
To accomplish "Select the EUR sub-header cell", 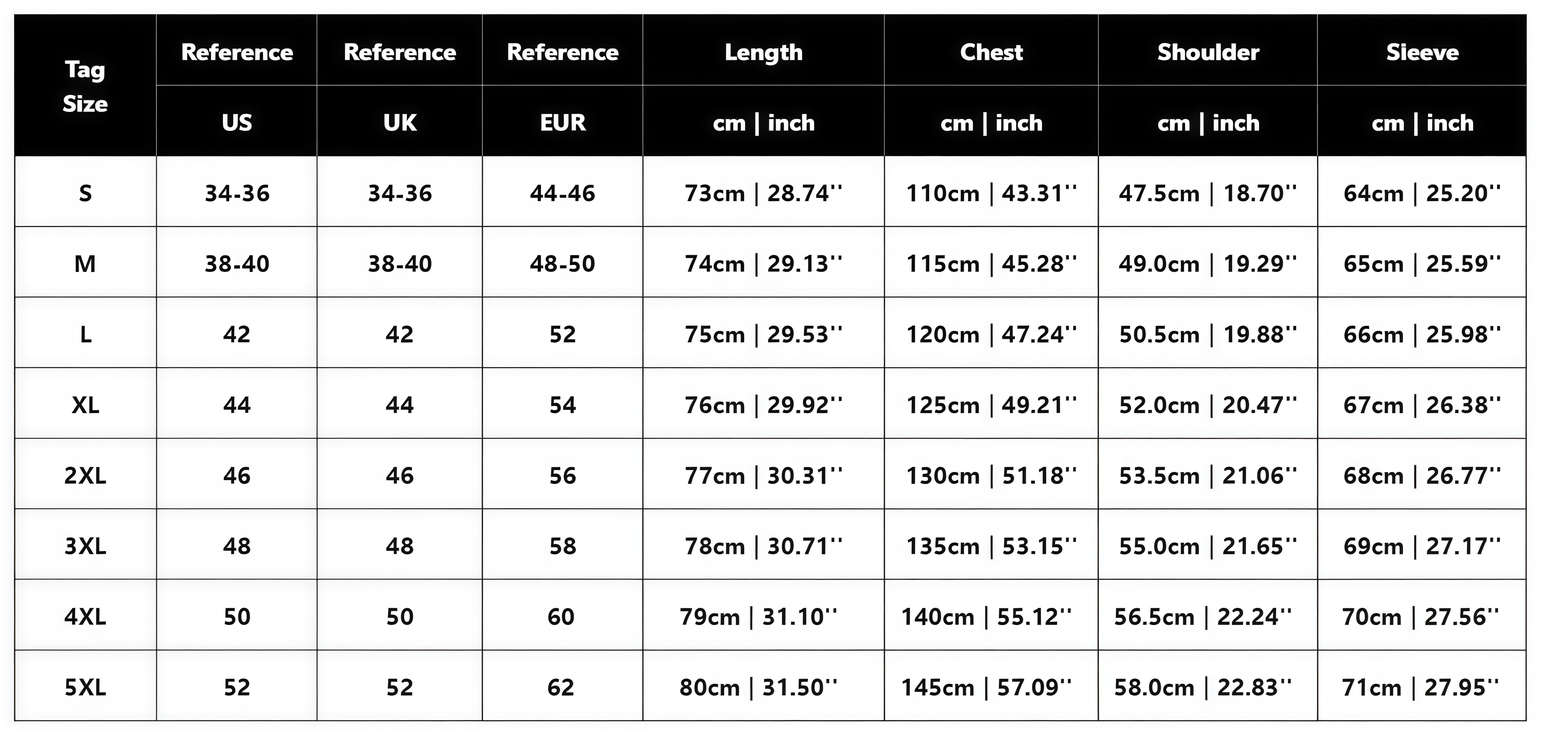I will 562,123.
